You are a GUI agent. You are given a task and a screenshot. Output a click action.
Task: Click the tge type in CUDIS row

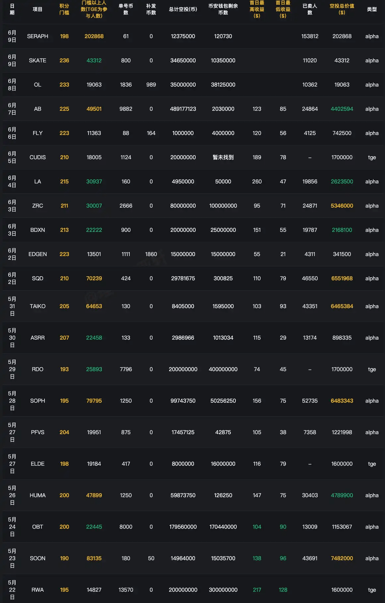372,157
